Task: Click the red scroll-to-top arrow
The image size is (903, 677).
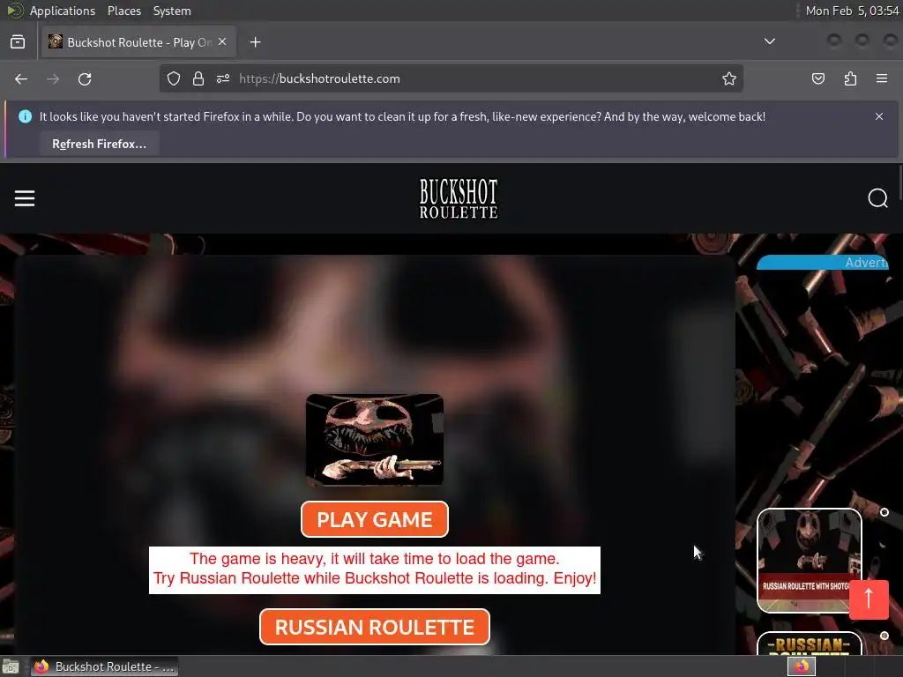Action: tap(869, 599)
